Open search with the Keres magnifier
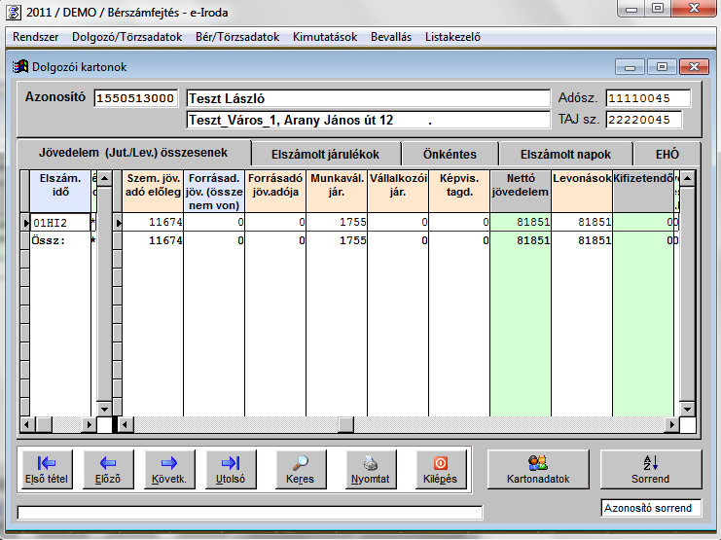Screen dimensions: 721x540 point(301,469)
